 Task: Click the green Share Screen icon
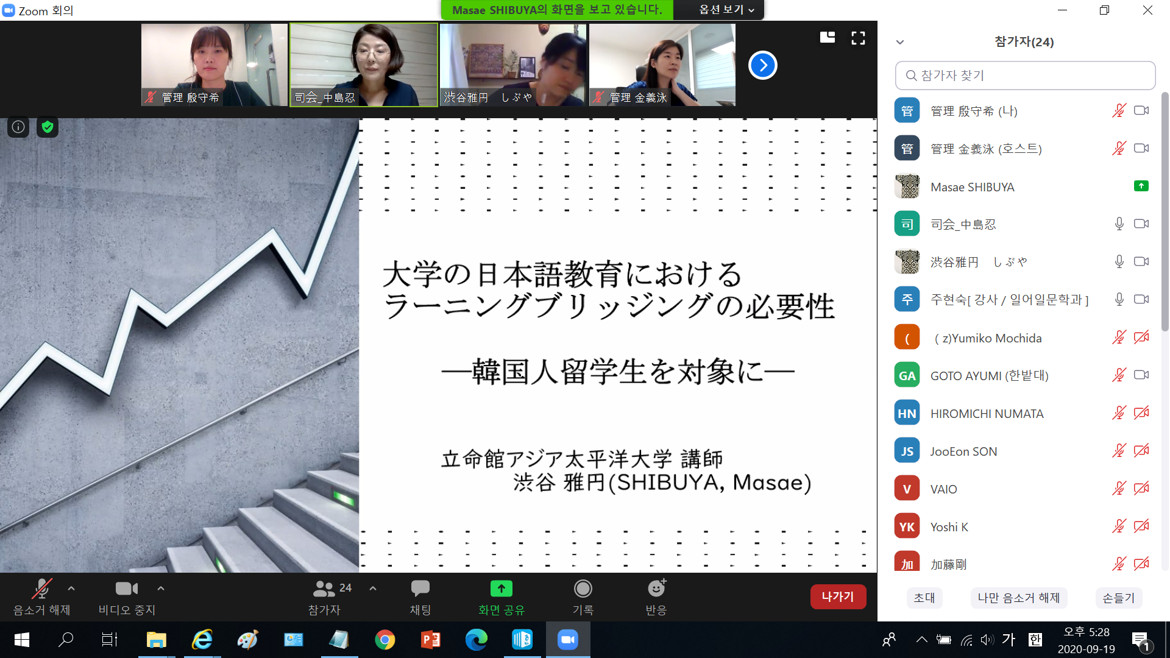point(501,589)
